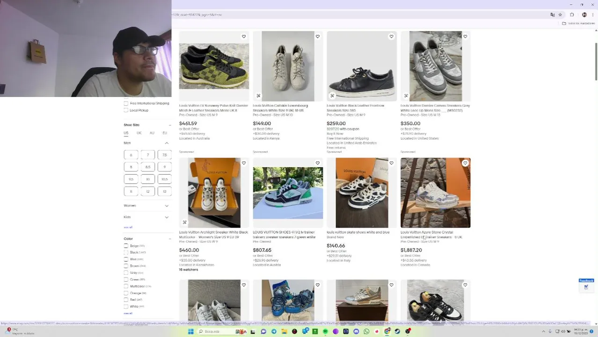Check the Black color filter
Viewport: 598px width, 337px height.
point(126,252)
